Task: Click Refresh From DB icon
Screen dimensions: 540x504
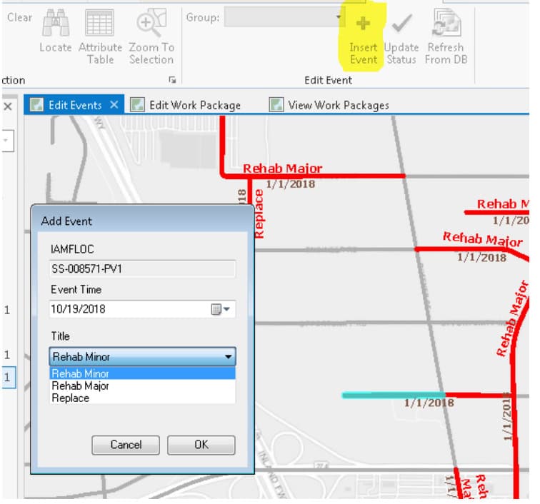Action: pos(446,24)
